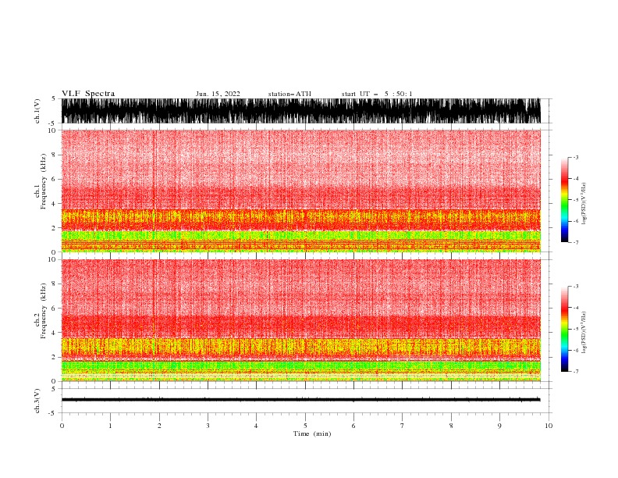The width and height of the screenshot is (618, 478).
Task: Select the ch.2 'Frequency (kHz)' axis label
Action: (x=44, y=311)
